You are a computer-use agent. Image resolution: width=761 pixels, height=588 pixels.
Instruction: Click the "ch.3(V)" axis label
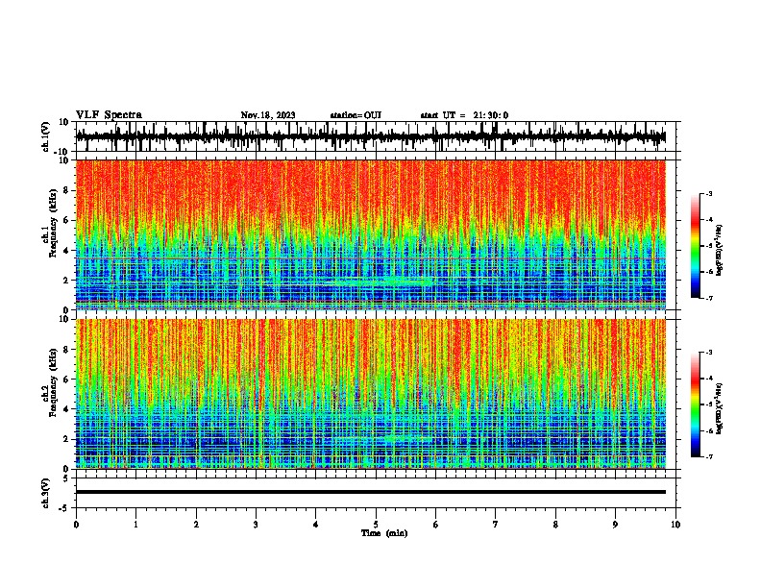46,493
